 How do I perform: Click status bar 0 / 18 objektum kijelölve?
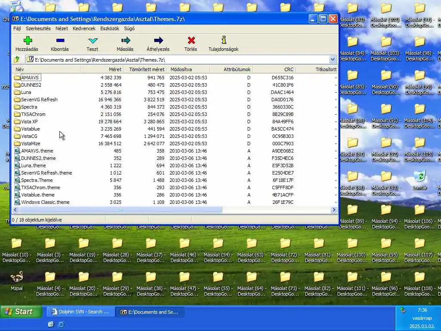click(37, 220)
